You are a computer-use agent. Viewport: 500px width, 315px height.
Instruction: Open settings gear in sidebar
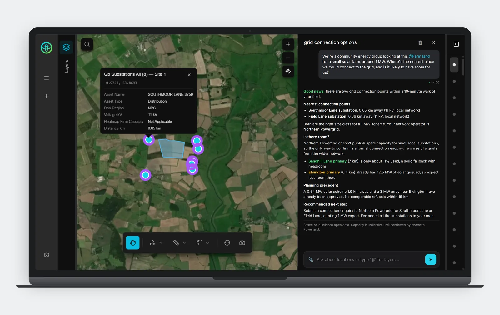pyautogui.click(x=47, y=255)
